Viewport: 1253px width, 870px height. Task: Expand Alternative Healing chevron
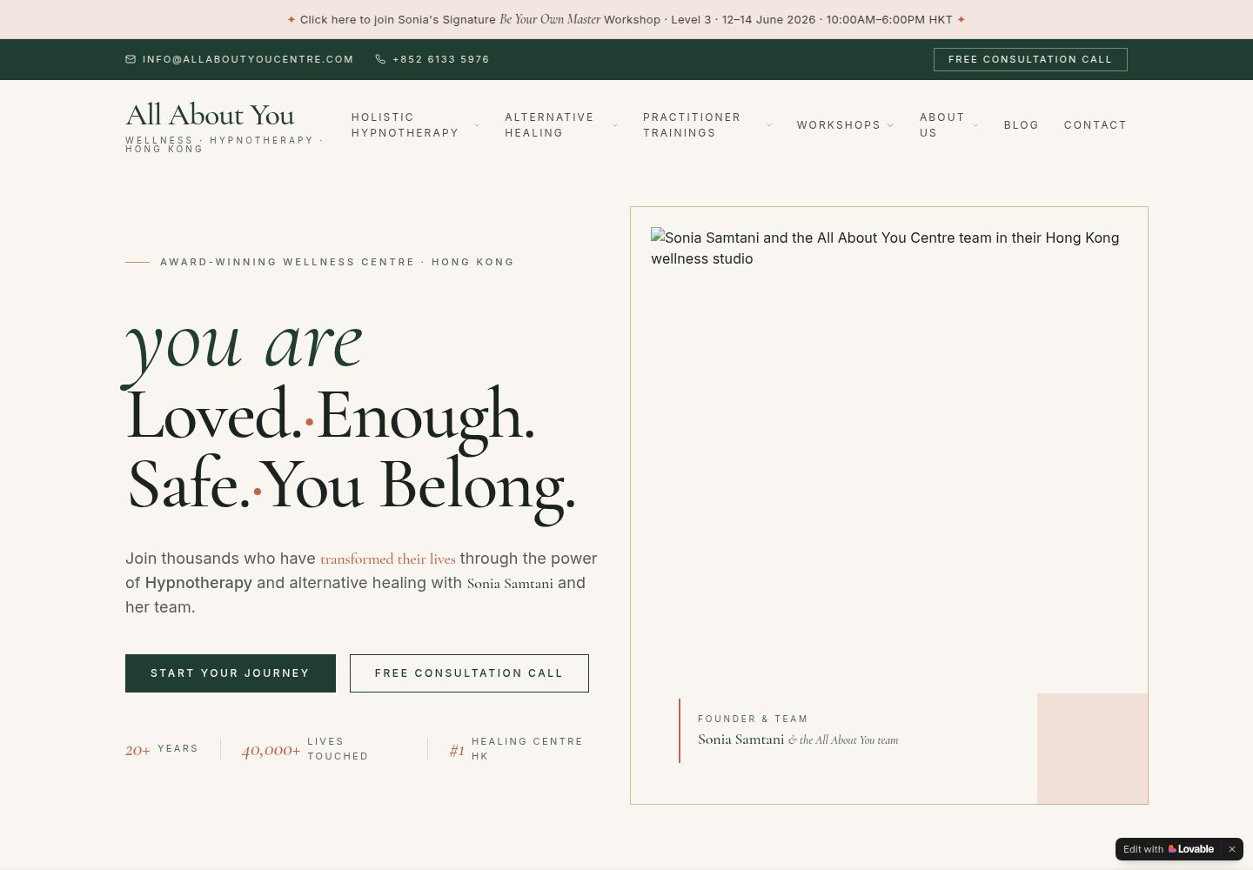(615, 125)
